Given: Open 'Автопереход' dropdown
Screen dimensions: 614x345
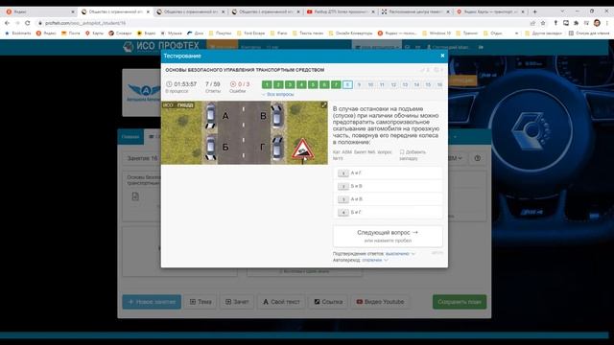Looking at the screenshot, I should click(375, 260).
